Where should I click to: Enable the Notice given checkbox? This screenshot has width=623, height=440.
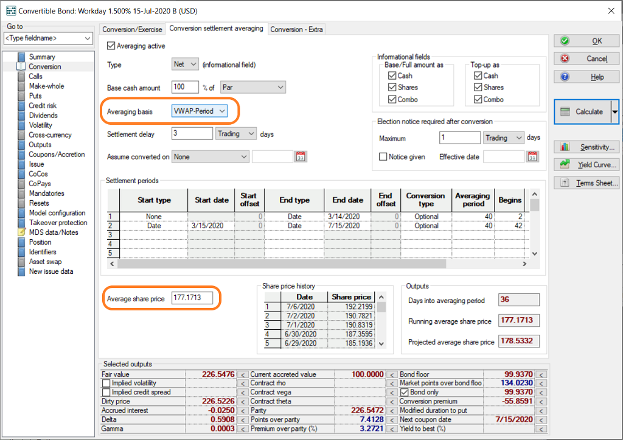tap(383, 156)
